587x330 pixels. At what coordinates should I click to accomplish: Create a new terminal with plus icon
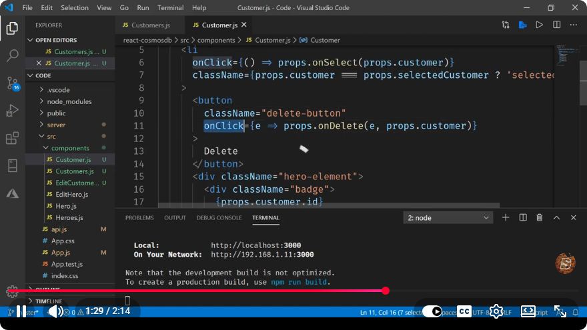coord(506,218)
